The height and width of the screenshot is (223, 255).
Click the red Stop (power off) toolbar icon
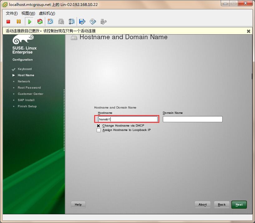(x=8, y=21)
